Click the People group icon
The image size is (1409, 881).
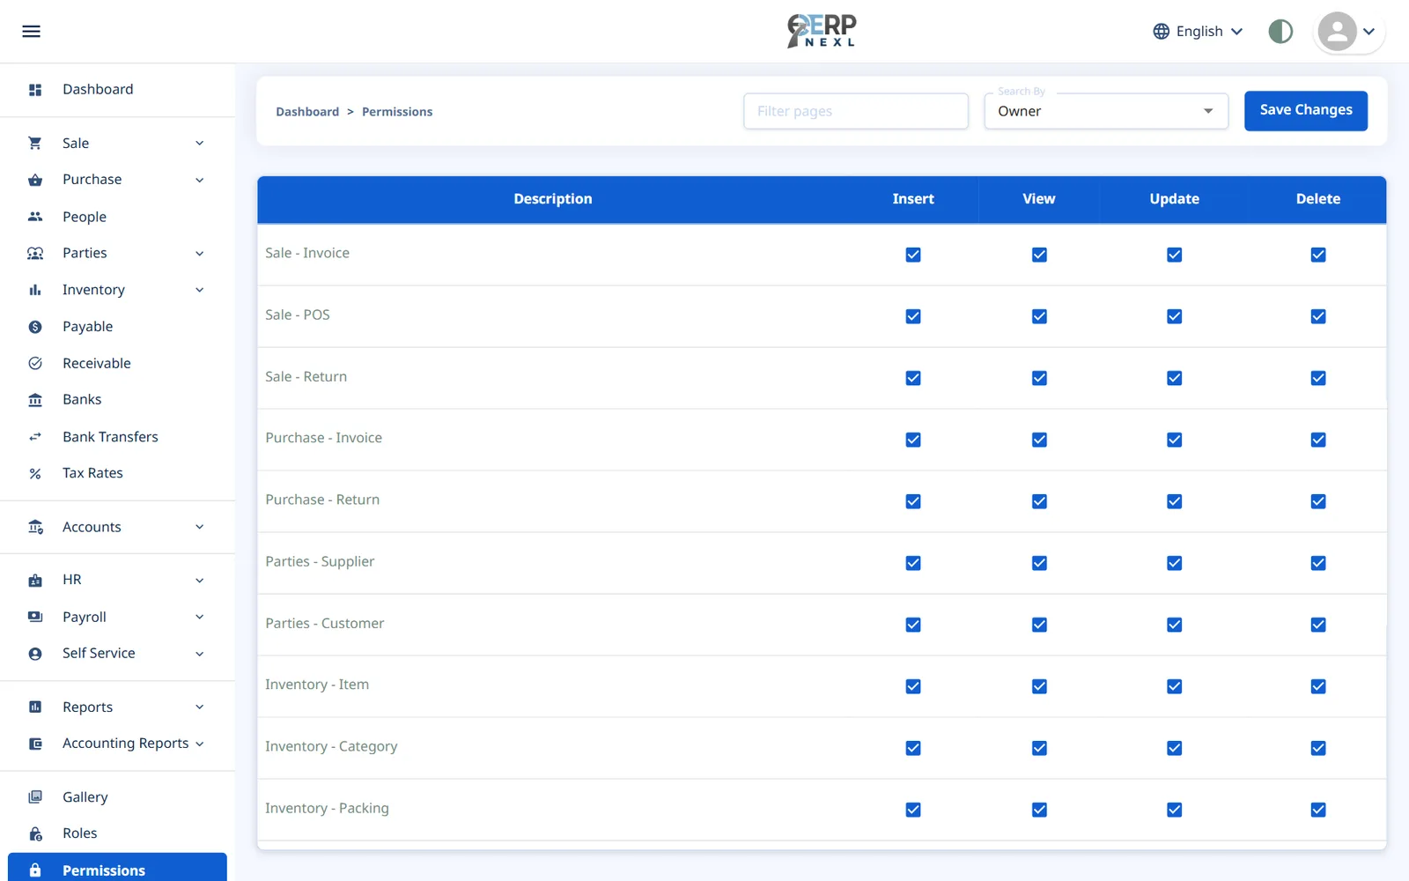pos(35,217)
